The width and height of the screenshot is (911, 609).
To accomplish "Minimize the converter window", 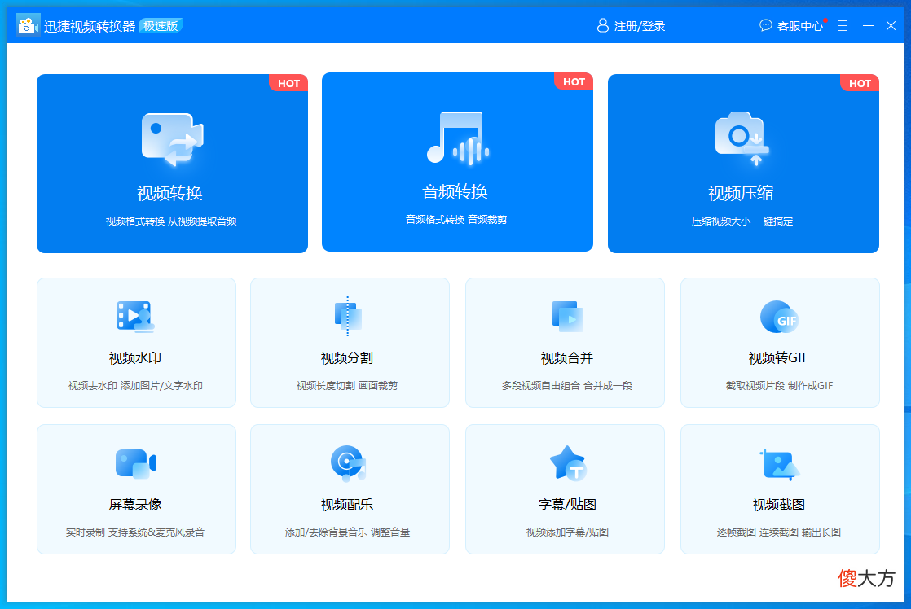I will pos(869,25).
